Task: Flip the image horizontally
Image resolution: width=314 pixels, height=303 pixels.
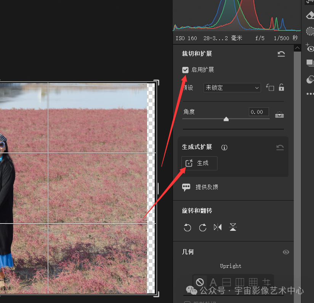Action: [x=218, y=227]
